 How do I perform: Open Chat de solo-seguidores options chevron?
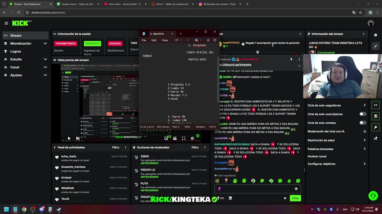[364, 105]
